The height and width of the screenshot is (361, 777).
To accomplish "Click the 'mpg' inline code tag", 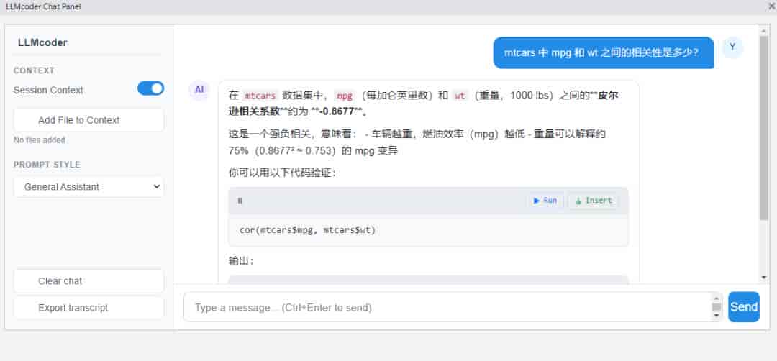I will coord(345,96).
